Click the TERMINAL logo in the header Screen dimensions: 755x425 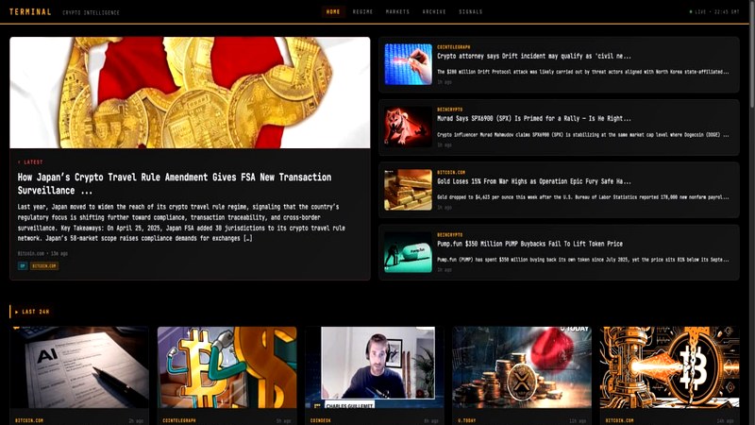pos(29,11)
